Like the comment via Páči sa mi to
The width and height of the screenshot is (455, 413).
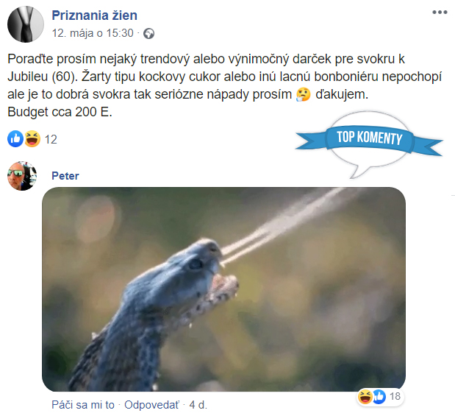tap(83, 405)
